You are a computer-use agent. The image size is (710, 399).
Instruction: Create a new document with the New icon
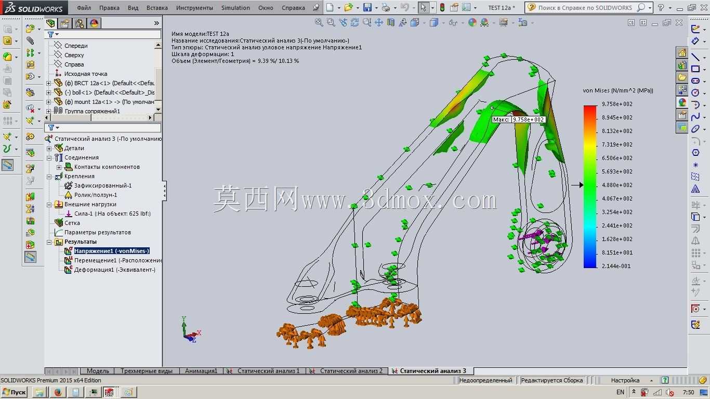click(x=330, y=7)
